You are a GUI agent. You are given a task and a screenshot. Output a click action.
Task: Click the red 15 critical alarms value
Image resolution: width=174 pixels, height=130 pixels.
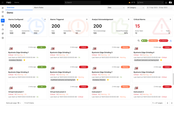(137, 26)
